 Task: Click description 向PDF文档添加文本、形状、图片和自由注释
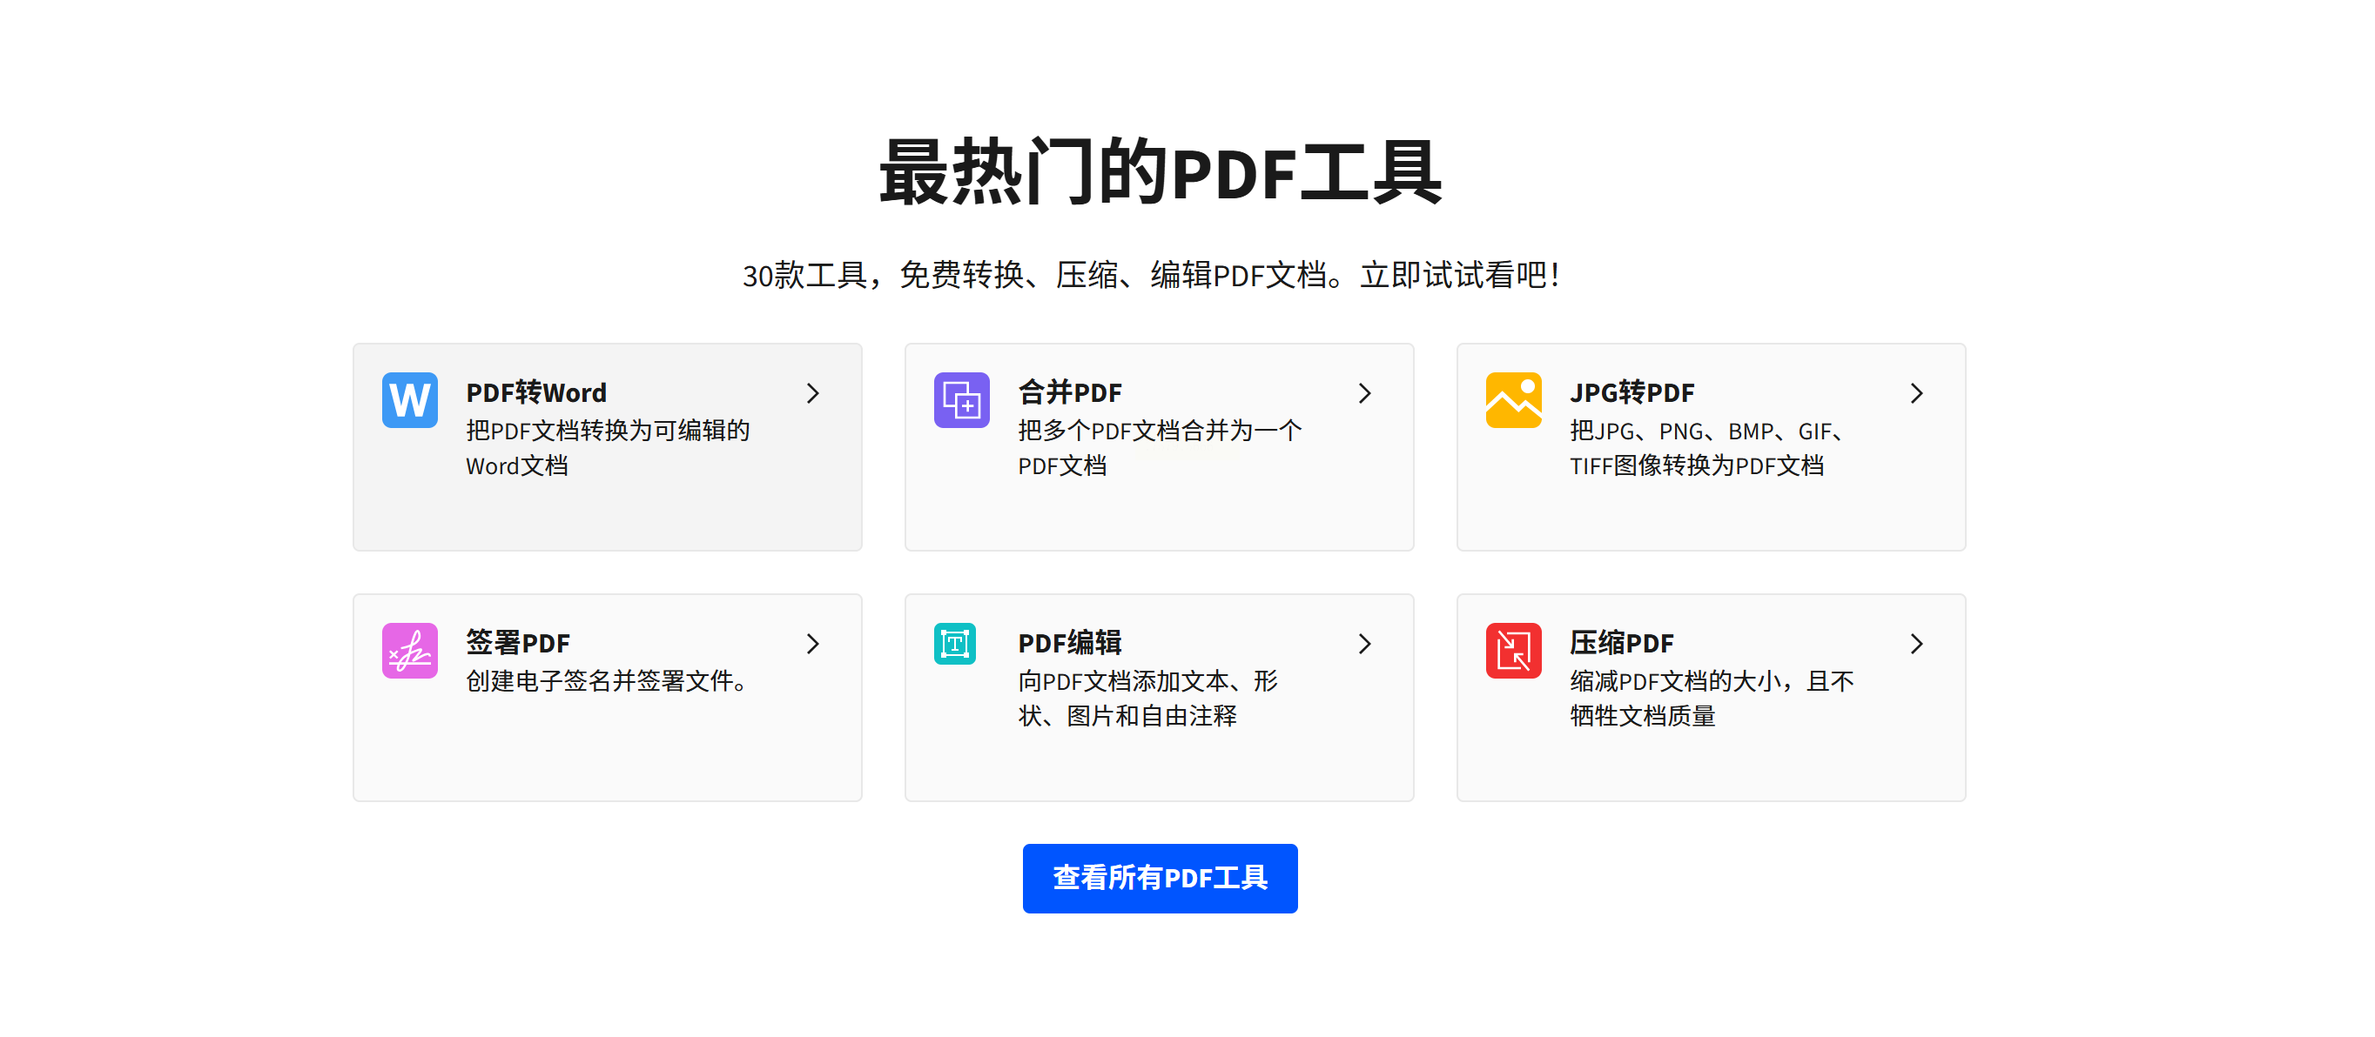click(1147, 698)
